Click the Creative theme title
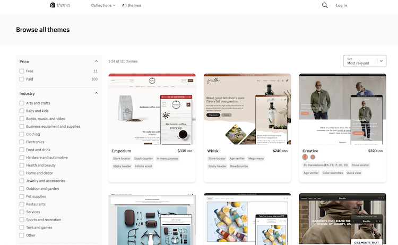The height and width of the screenshot is (245, 398). click(x=310, y=151)
